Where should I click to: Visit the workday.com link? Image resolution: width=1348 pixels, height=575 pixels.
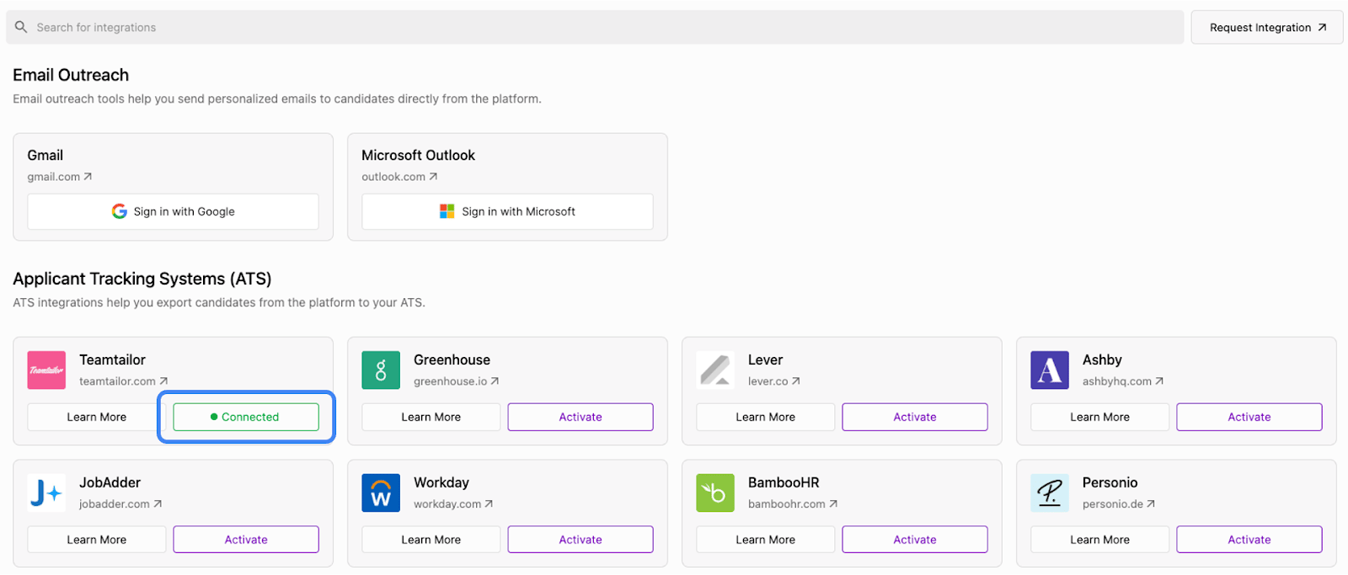(453, 504)
